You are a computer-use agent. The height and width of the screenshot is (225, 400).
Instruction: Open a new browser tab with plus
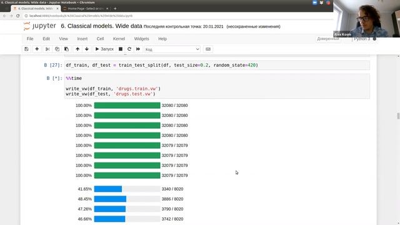tap(115, 8)
